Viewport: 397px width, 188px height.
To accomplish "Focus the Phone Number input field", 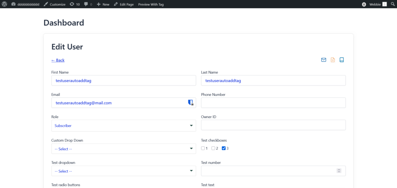I will click(x=273, y=103).
